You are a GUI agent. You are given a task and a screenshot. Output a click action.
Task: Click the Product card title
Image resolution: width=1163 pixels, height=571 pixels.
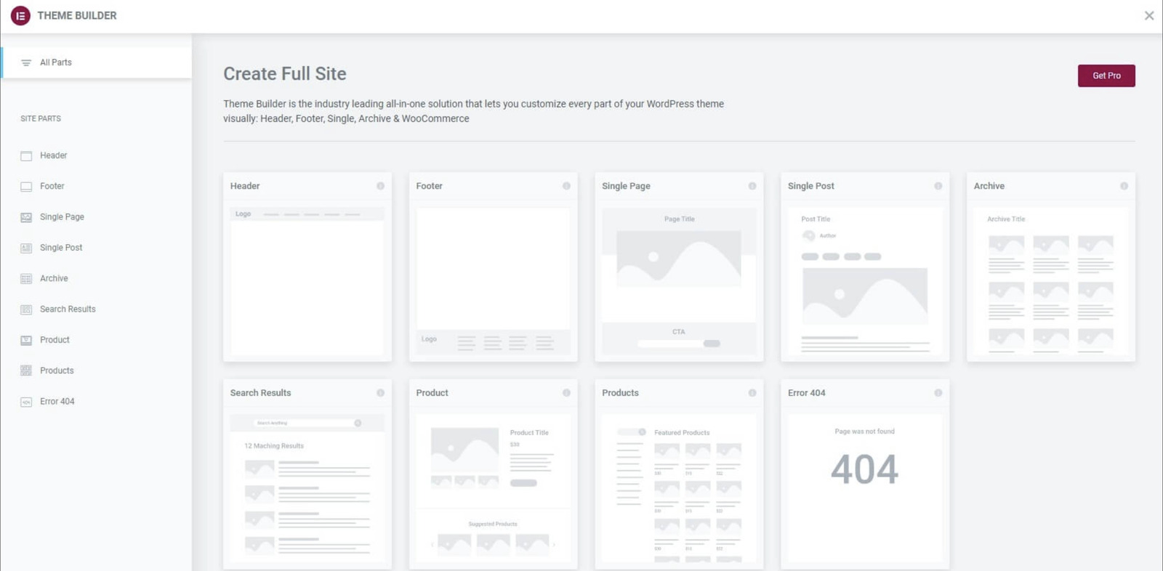432,393
